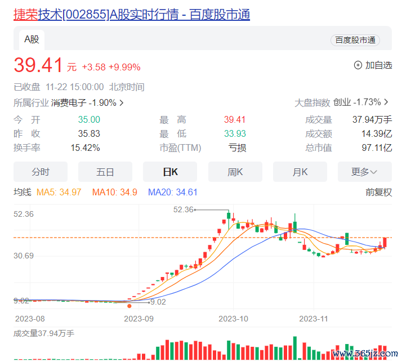Click the plus icon beside 加自选
Viewport: 402px width, 362px height.
(358, 65)
